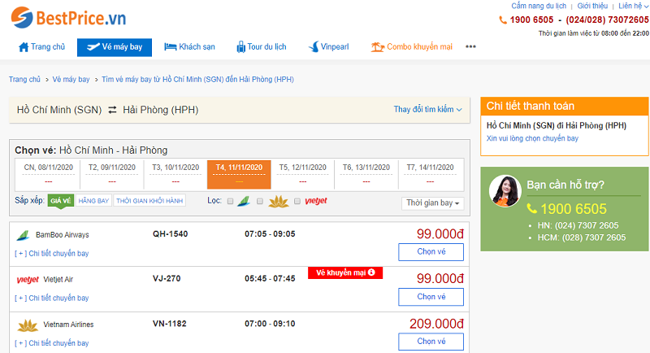This screenshot has height=353, width=650.
Task: Click the airplane icon in Vé máy bay tab
Action: click(x=93, y=47)
